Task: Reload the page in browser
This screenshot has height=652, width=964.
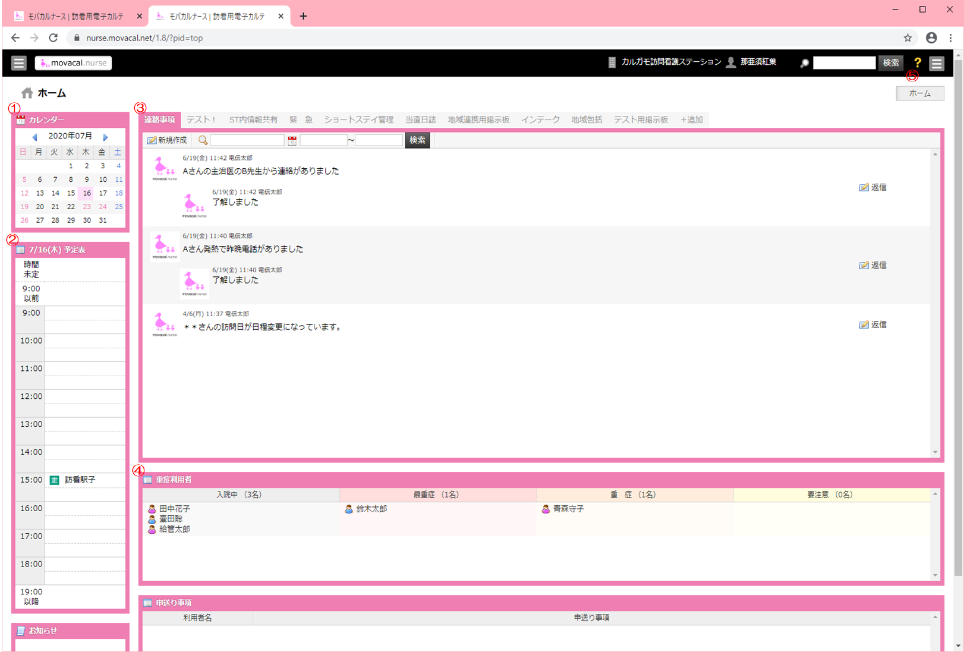Action: pyautogui.click(x=53, y=38)
